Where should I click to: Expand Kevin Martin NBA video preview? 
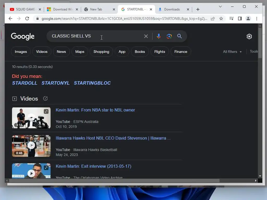pyautogui.click(x=46, y=111)
